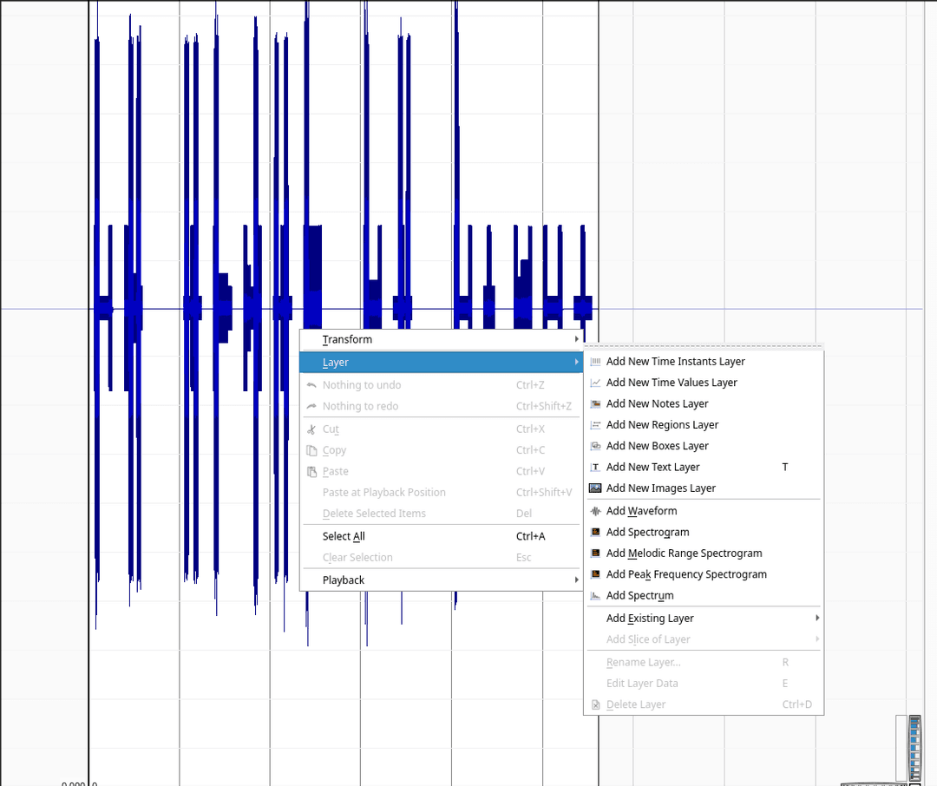Choose Add Melodic Range Spectrogram
This screenshot has height=786, width=937.
pos(704,553)
